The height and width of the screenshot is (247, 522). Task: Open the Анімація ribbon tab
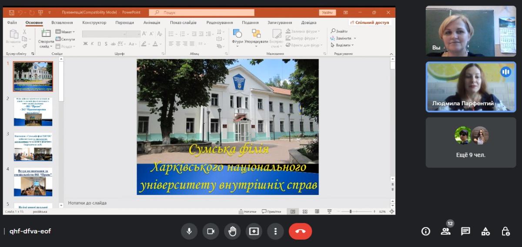[152, 23]
